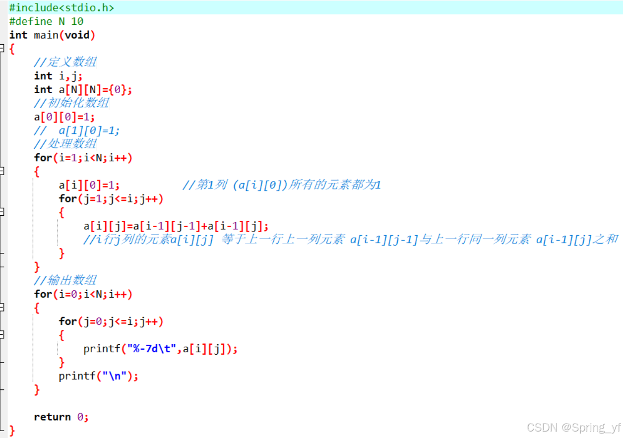This screenshot has height=438, width=623.
Task: Click the #include<stdio.h> line
Action: 62,7
